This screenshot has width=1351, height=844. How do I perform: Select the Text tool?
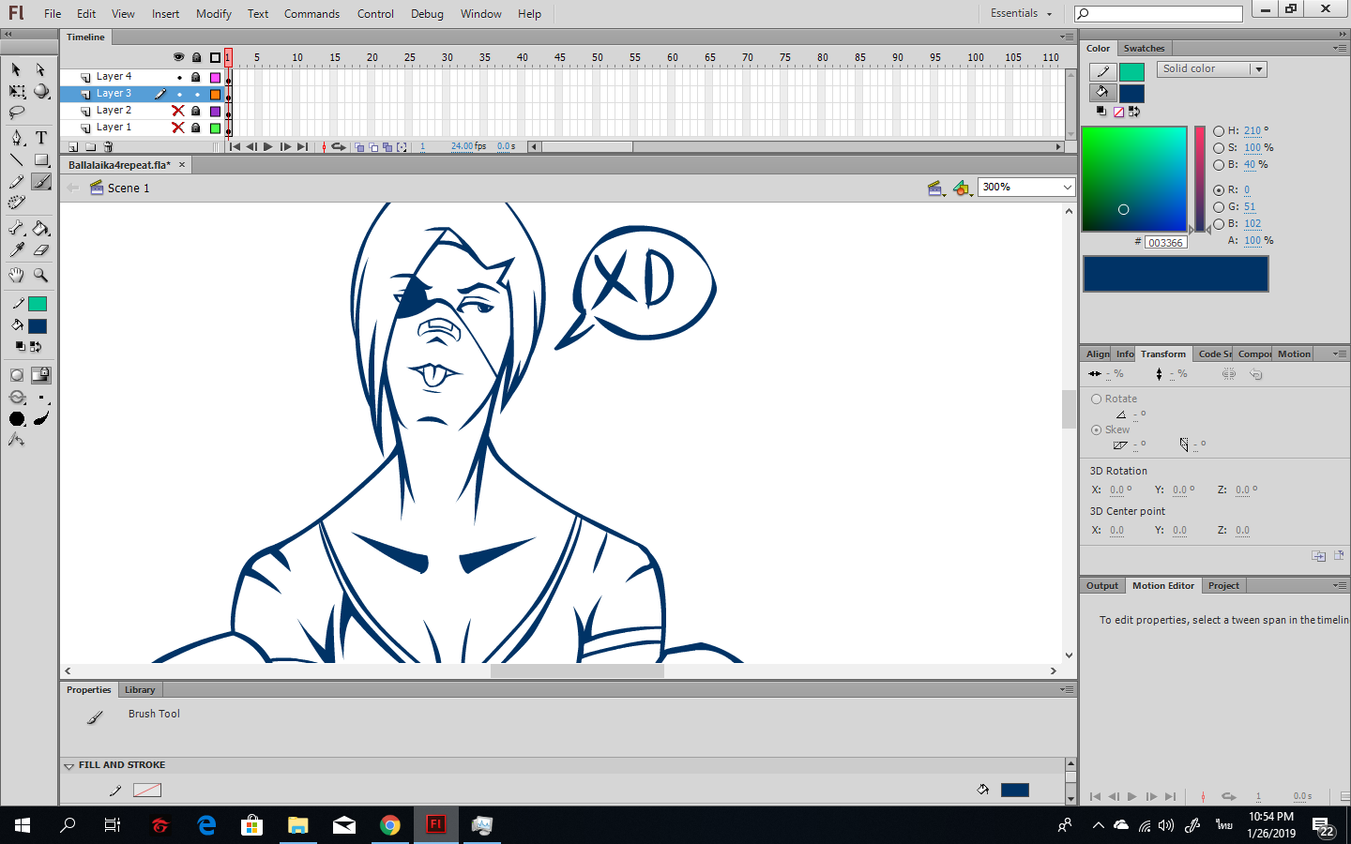(x=40, y=138)
